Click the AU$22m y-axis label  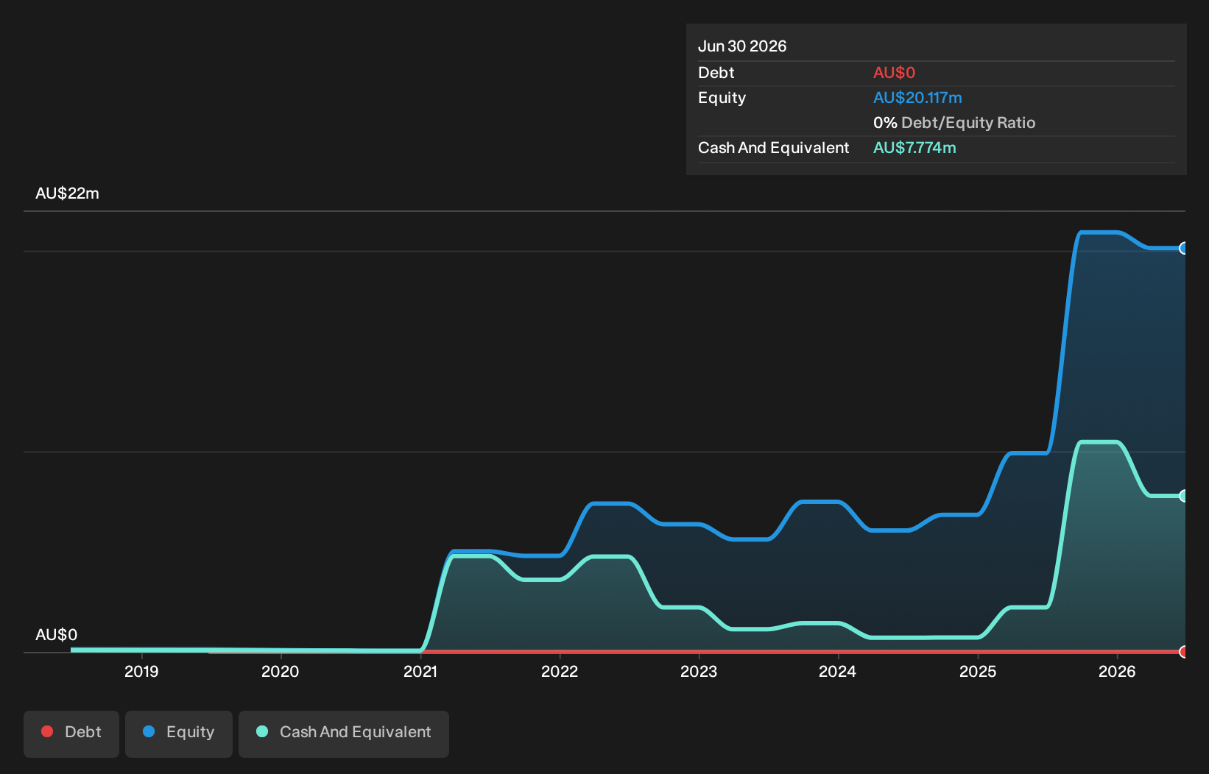click(x=67, y=193)
